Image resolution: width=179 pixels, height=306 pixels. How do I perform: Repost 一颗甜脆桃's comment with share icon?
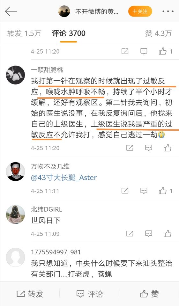[130, 148]
